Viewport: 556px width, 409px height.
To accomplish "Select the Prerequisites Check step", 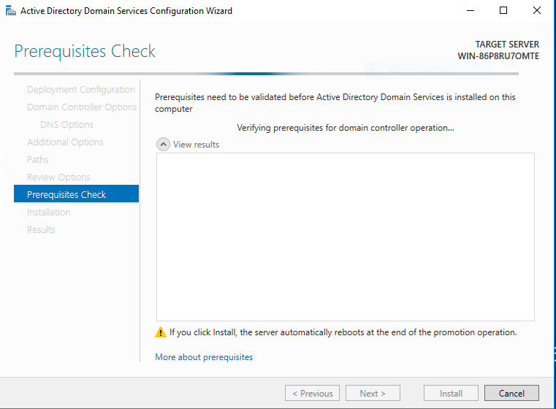I will [66, 195].
